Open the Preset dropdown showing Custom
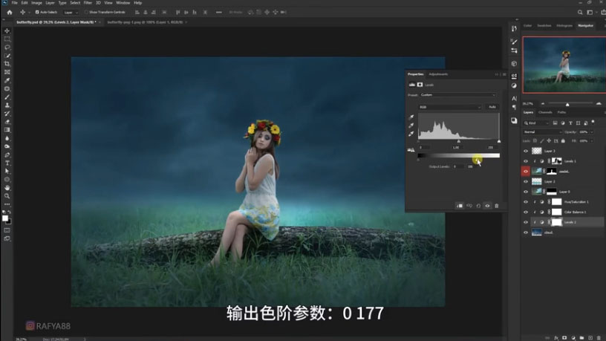 [457, 95]
